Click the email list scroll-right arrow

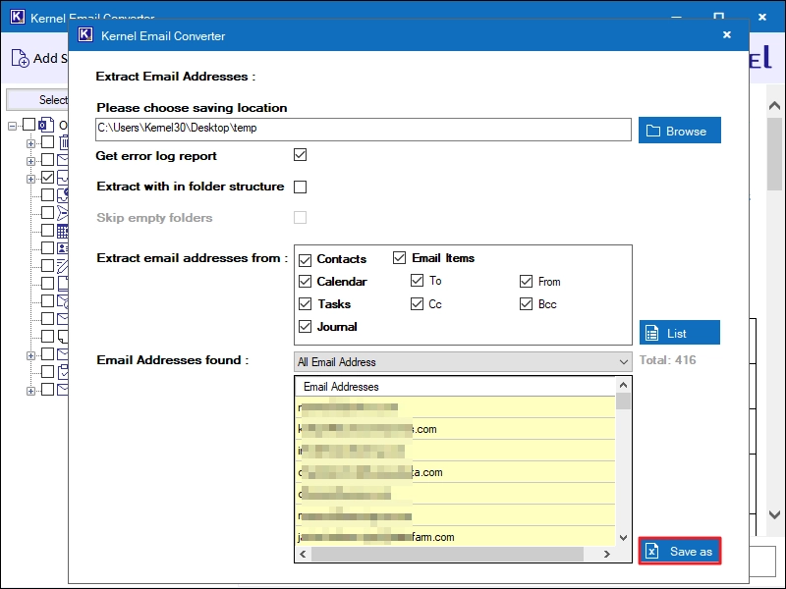[607, 554]
